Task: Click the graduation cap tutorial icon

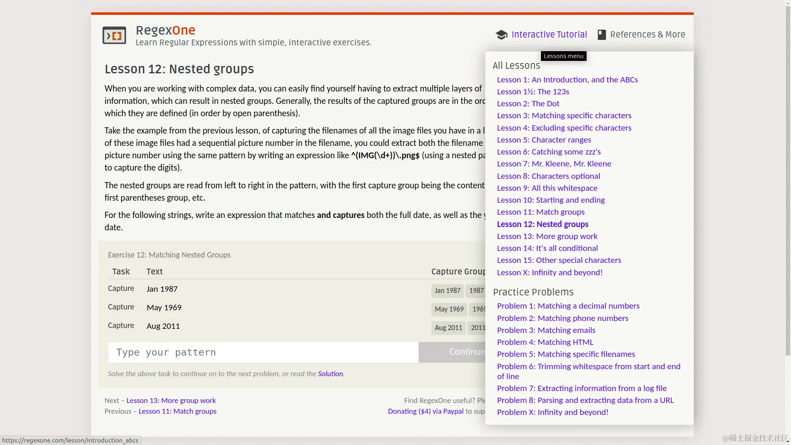Action: click(x=501, y=35)
